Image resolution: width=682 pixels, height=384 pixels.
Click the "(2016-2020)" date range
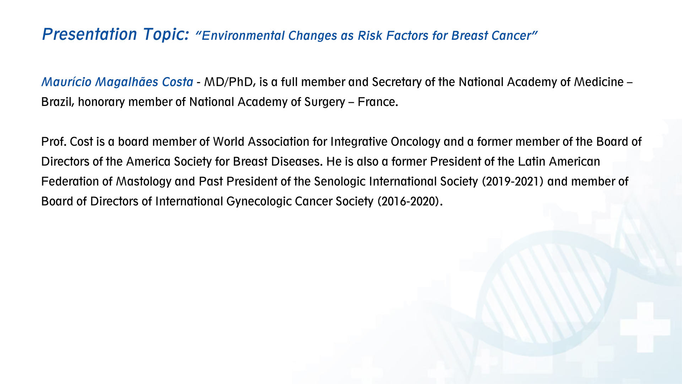click(410, 201)
